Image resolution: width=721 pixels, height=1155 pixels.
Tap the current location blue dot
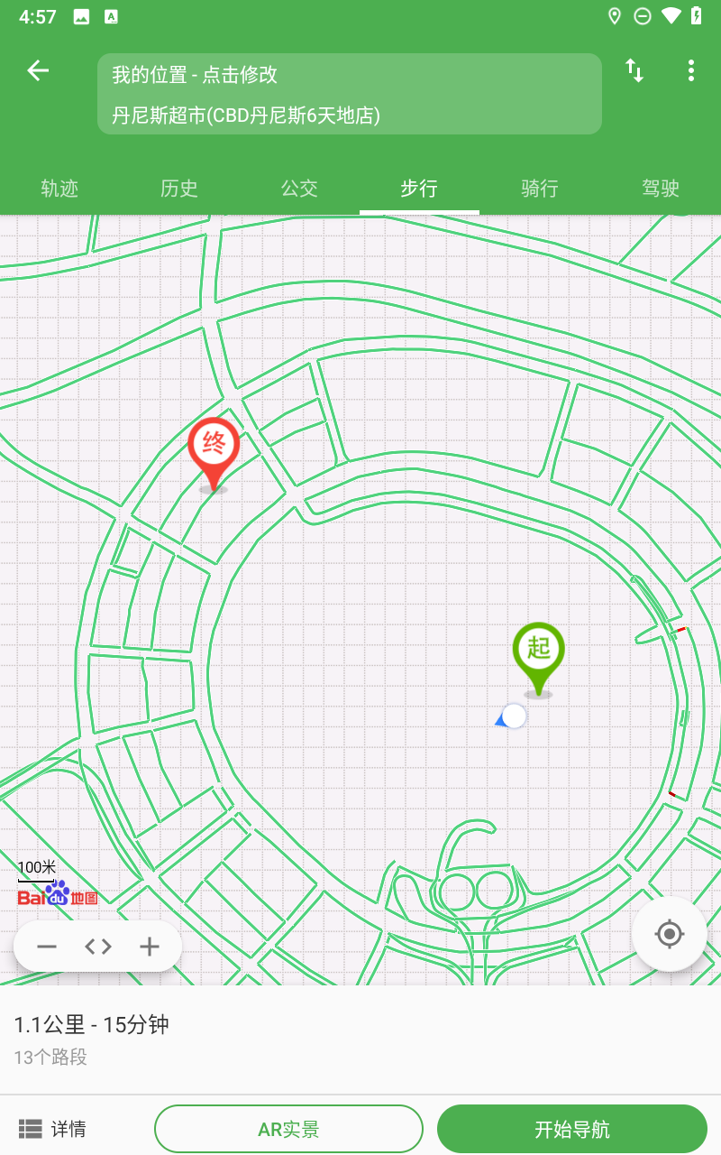coord(514,716)
